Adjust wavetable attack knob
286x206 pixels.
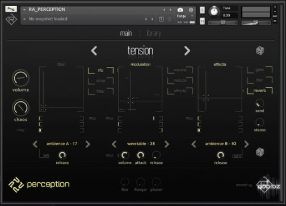(x=140, y=155)
